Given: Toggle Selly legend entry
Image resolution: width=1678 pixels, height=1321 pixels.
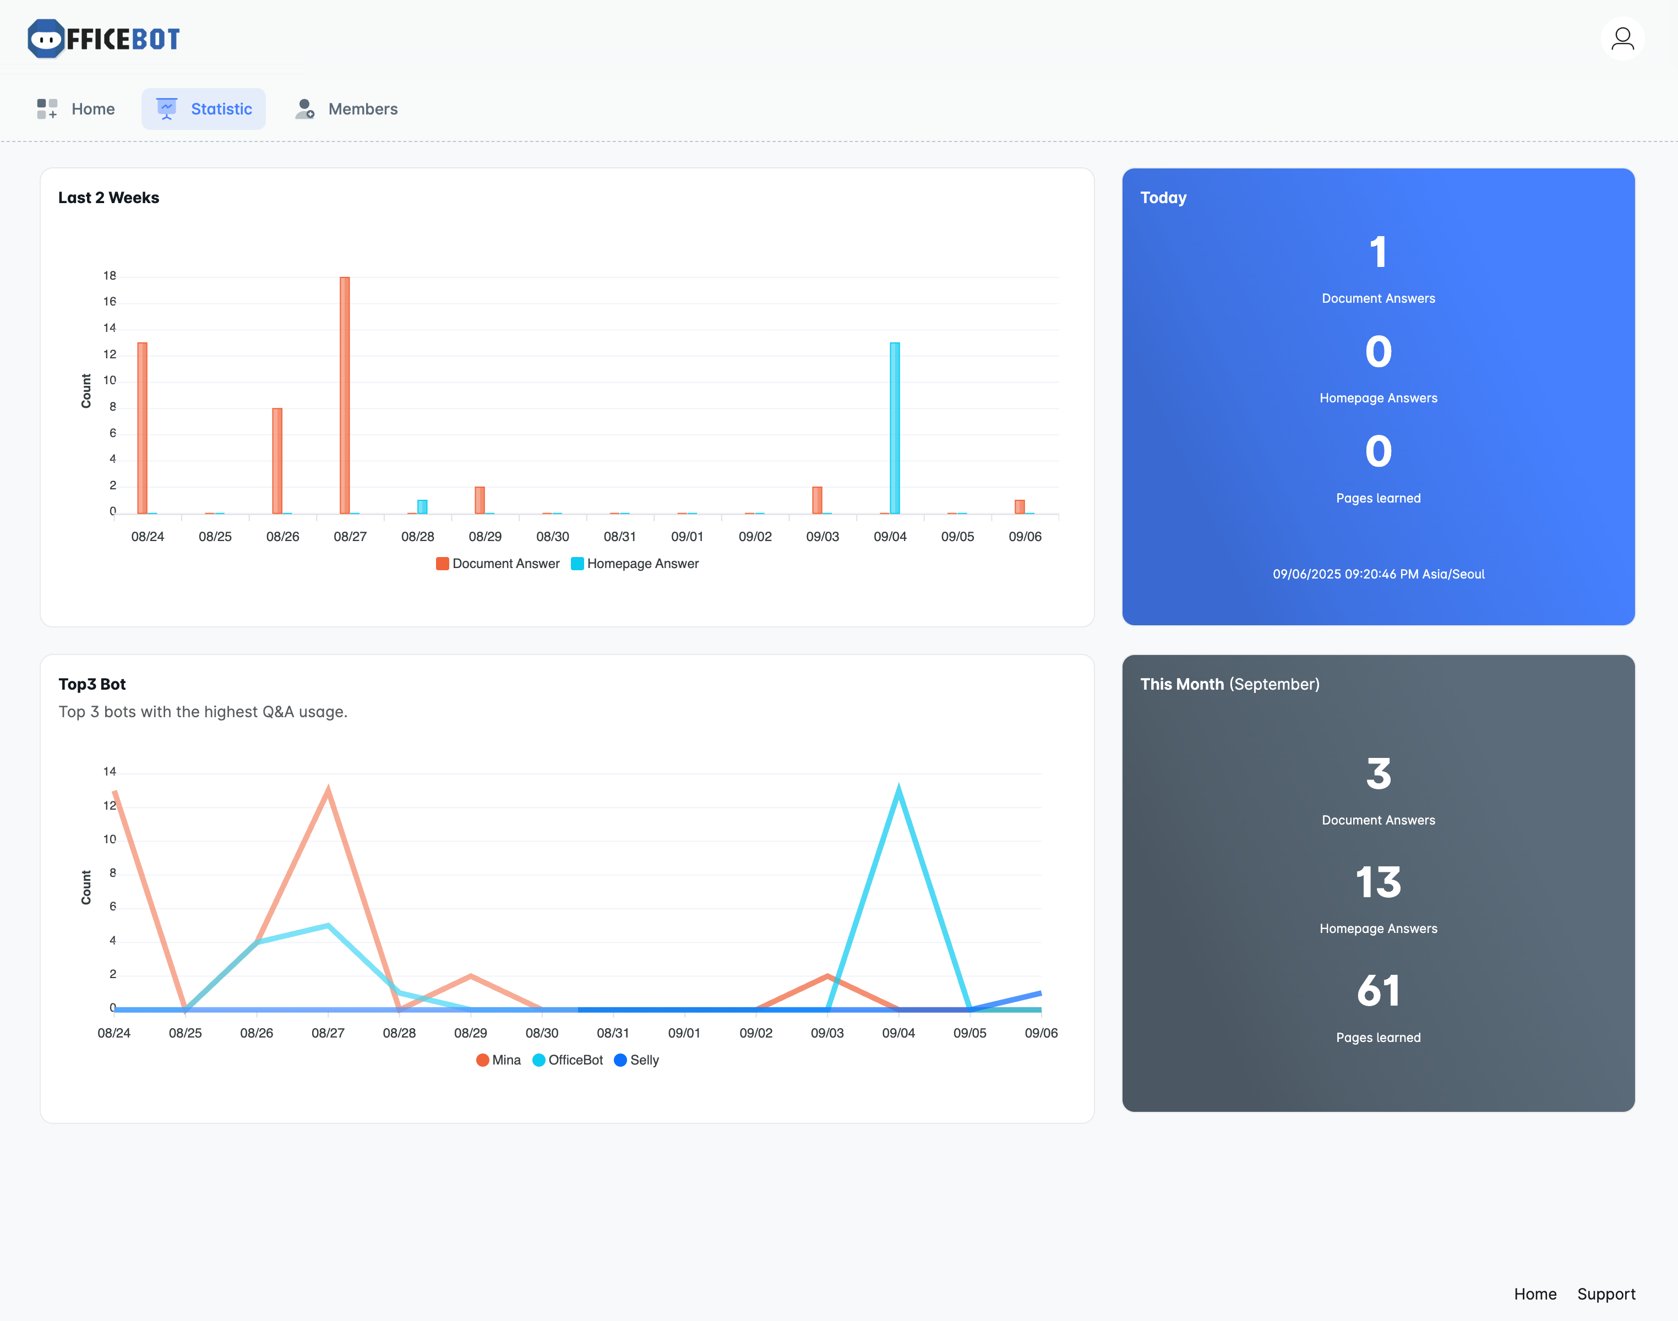Looking at the screenshot, I should pos(644,1060).
